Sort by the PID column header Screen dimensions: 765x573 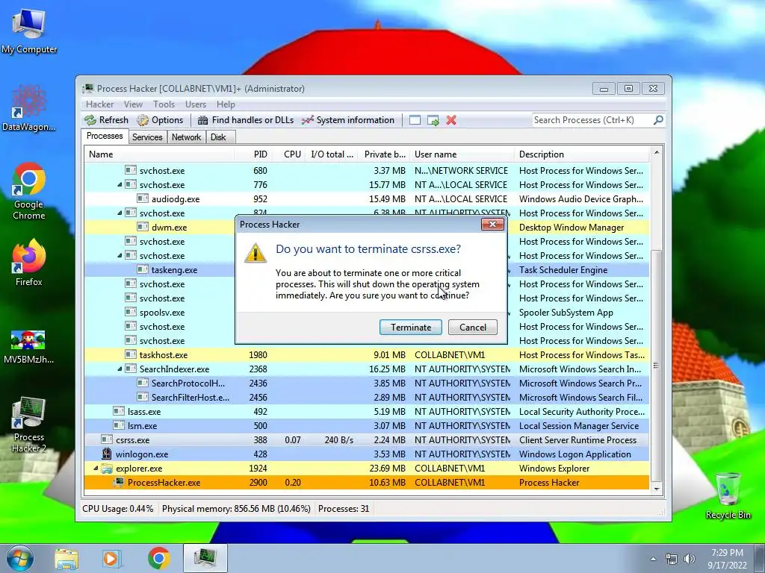253,154
